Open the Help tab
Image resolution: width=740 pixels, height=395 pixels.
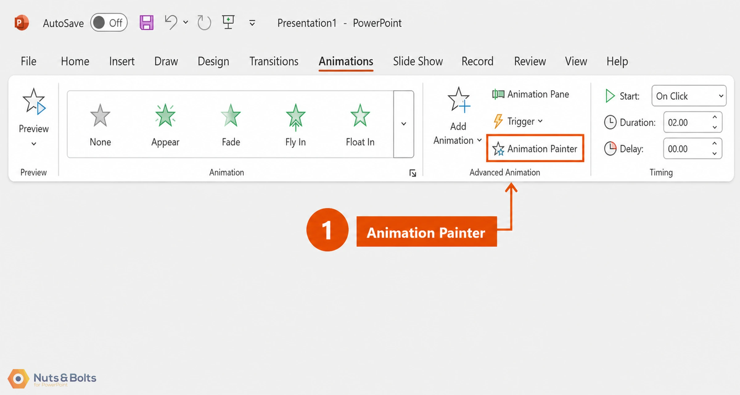coord(617,61)
